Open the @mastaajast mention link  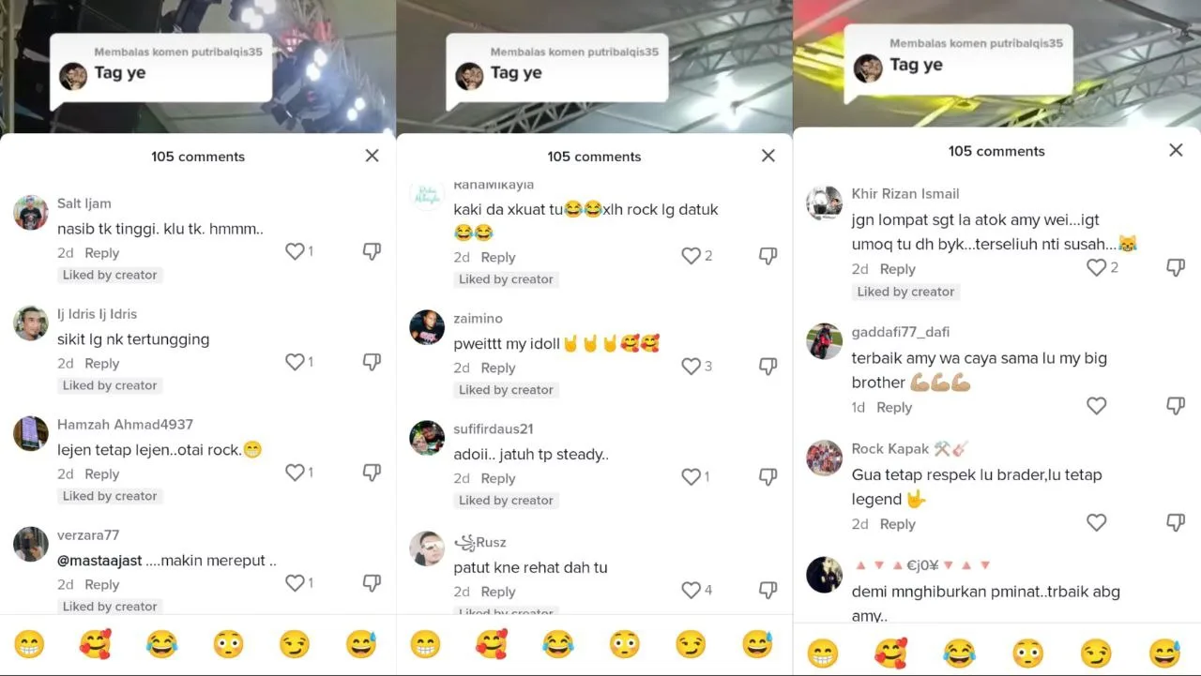99,561
